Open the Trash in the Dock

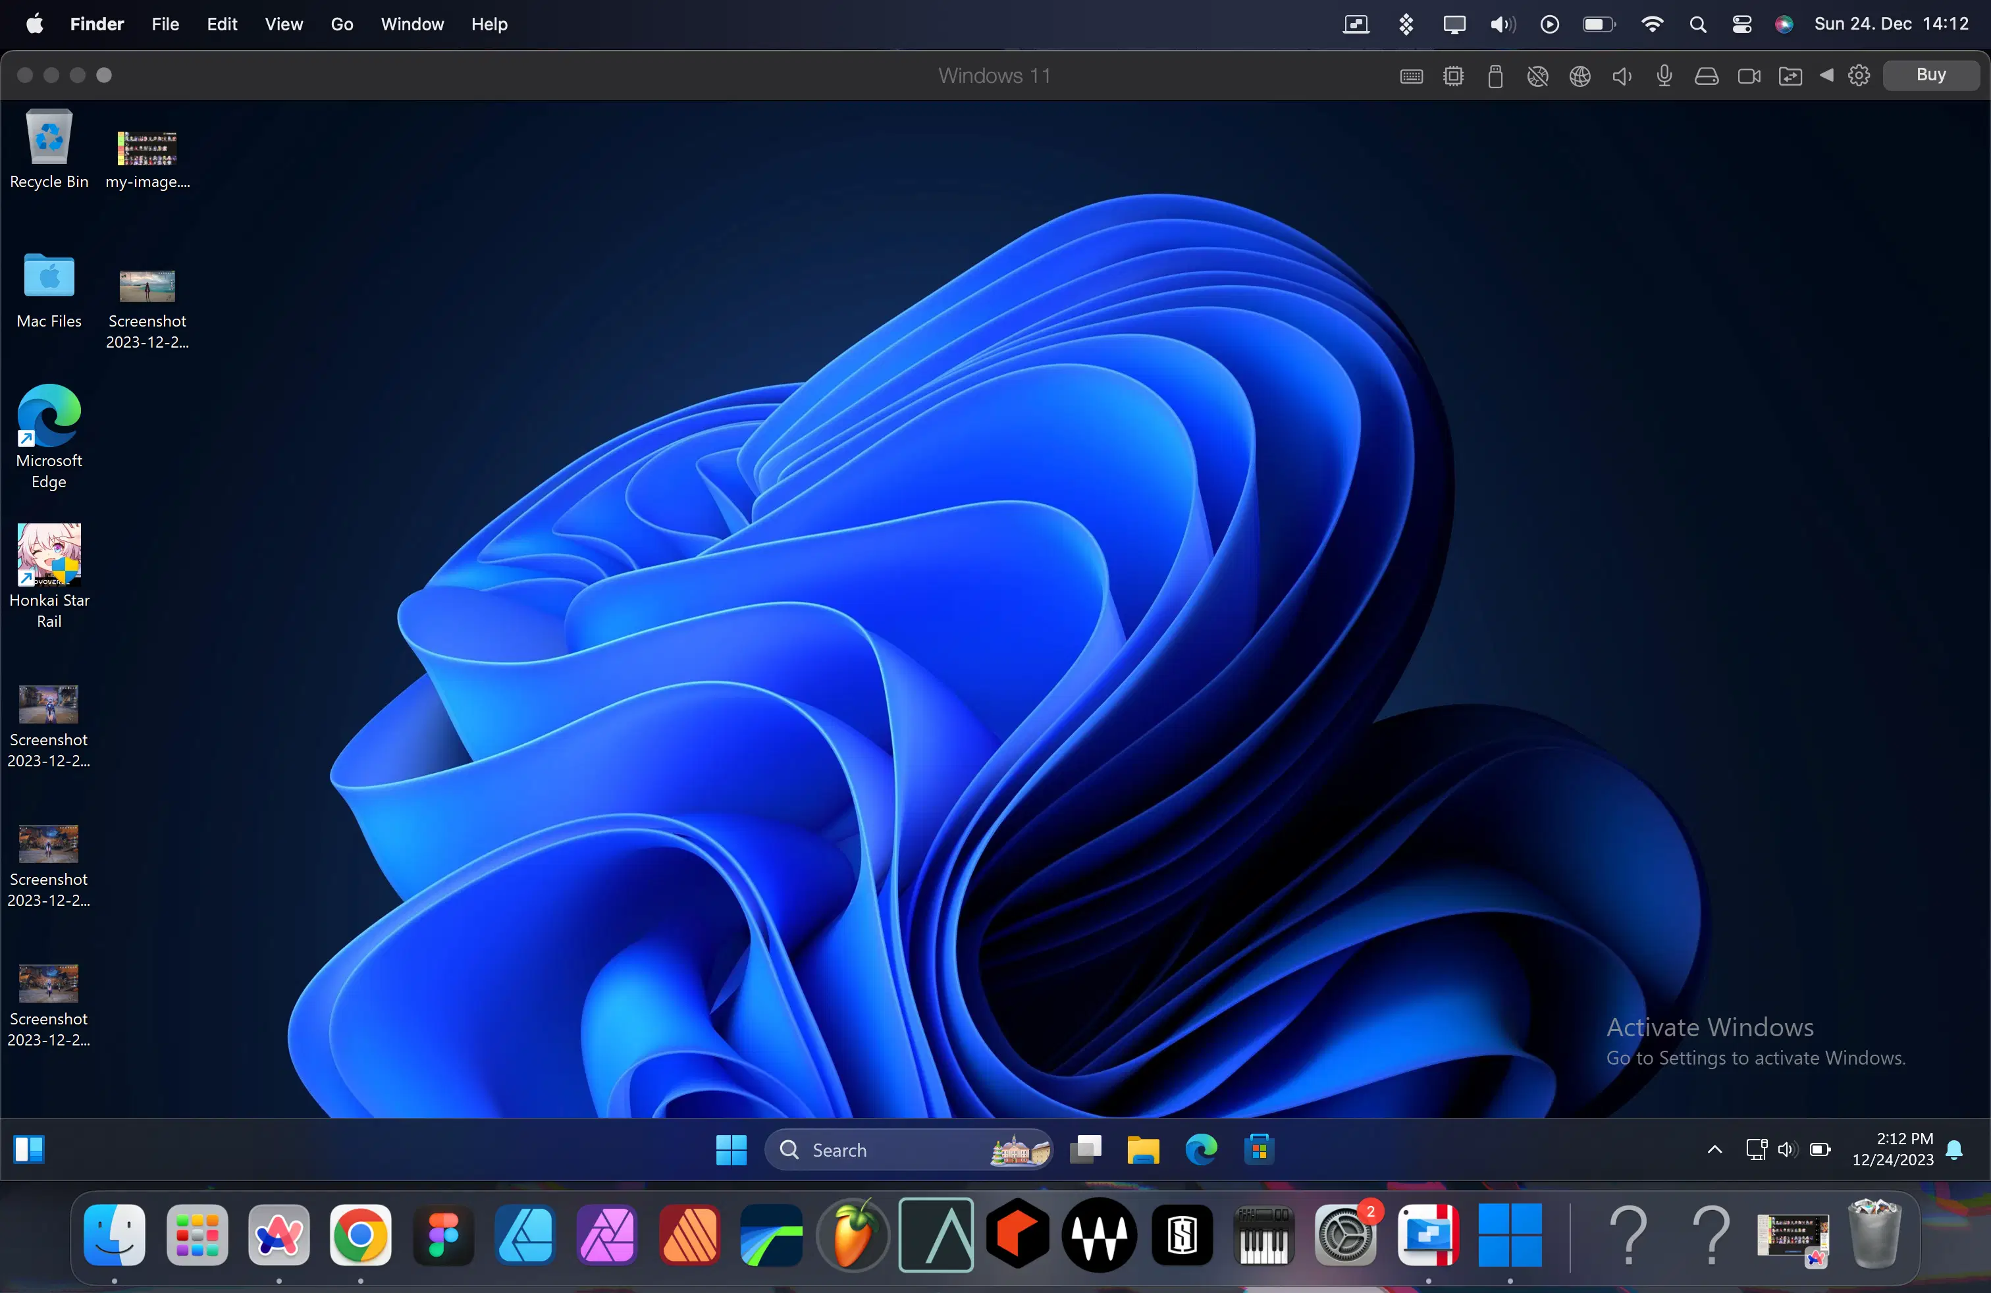(1874, 1234)
